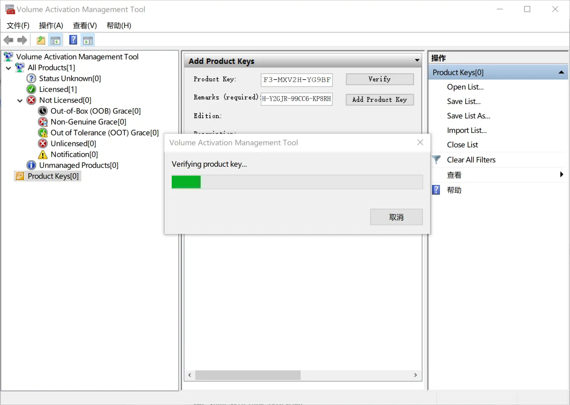The image size is (570, 405).
Task: Open Unmanaged Products[0] info node
Action: [78, 165]
